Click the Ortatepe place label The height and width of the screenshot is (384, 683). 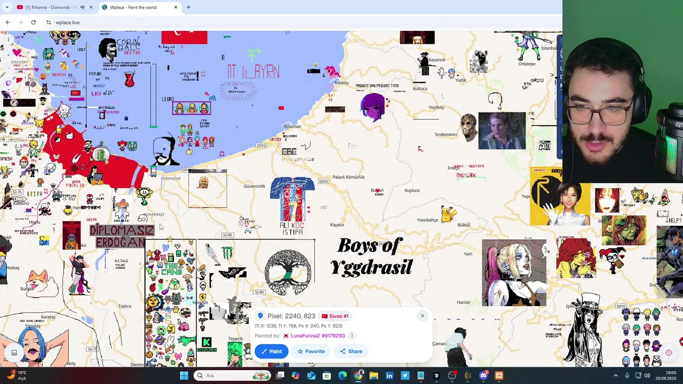coord(527,64)
